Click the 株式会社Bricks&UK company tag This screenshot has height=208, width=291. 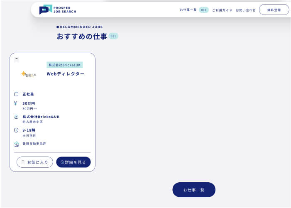pos(65,65)
